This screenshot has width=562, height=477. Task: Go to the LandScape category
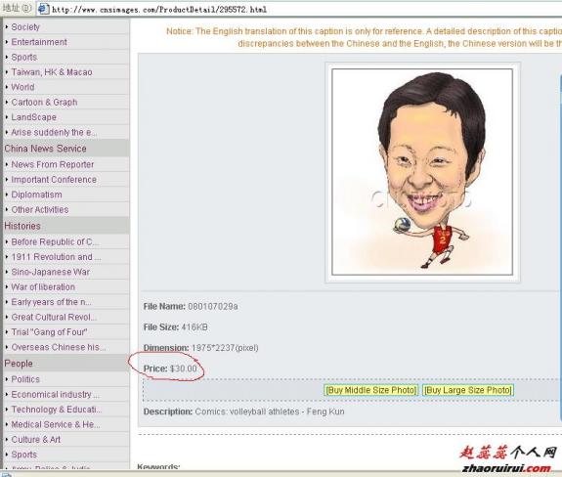point(33,117)
